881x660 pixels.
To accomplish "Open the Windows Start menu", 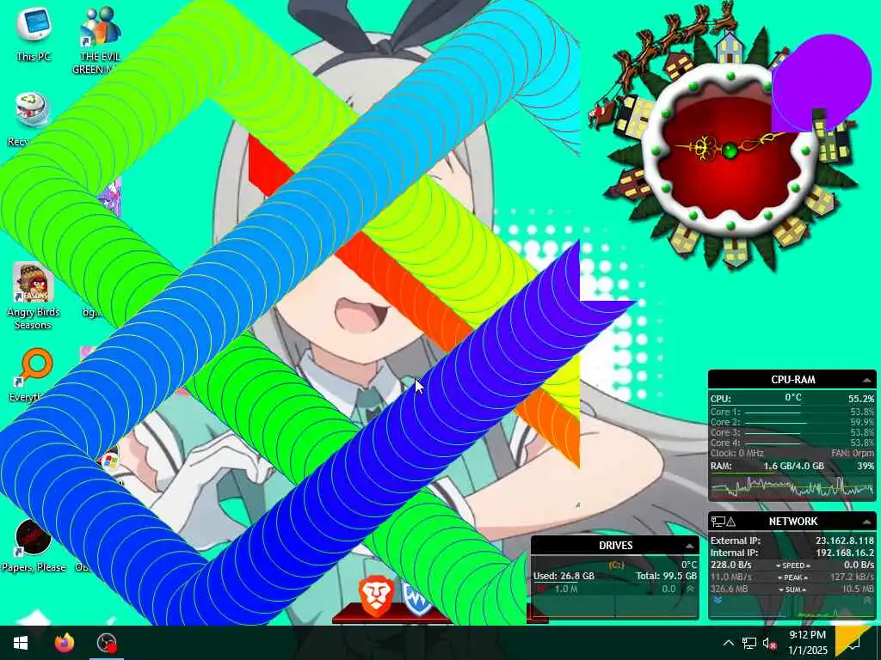I will 21,643.
